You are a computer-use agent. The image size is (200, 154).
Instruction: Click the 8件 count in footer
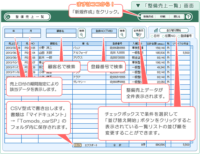tap(138, 145)
